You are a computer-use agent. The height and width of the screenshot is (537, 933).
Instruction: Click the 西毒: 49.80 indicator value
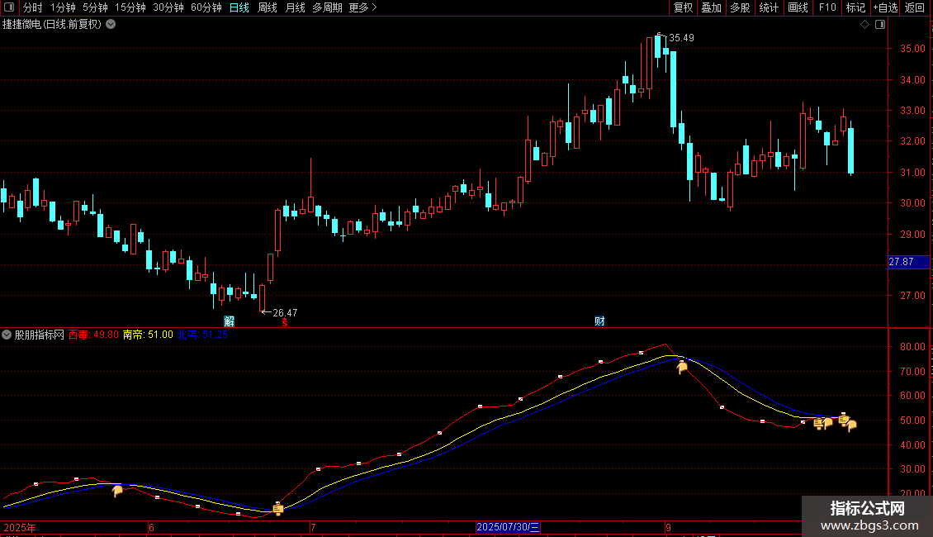point(93,335)
